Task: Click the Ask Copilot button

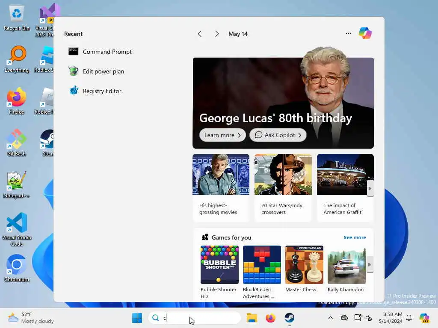Action: pyautogui.click(x=278, y=135)
